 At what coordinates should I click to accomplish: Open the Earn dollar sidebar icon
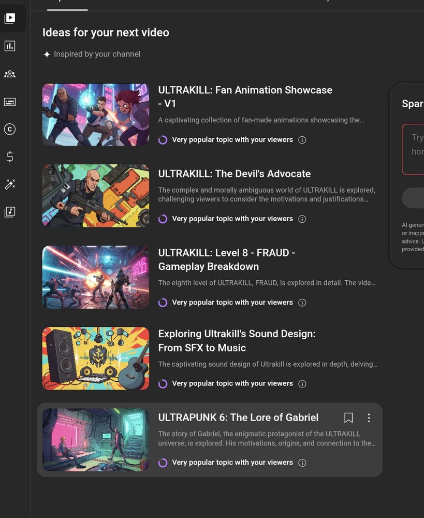click(10, 156)
